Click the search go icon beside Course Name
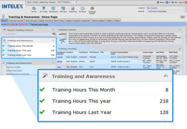Viewport: 187px width, 129px height. click(54, 34)
